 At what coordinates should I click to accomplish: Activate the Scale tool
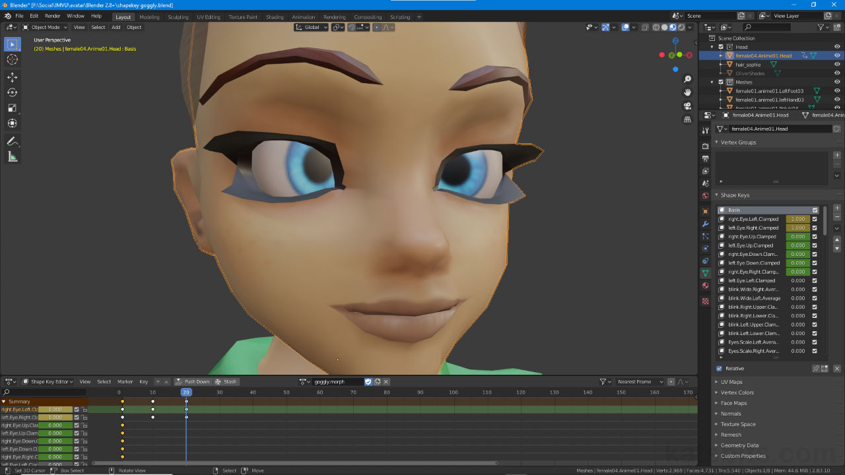click(x=12, y=108)
